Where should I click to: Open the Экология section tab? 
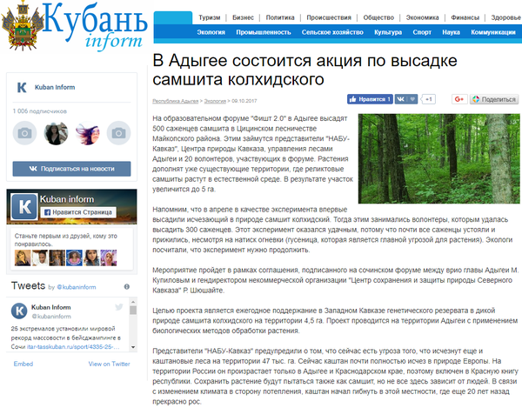[x=211, y=32]
